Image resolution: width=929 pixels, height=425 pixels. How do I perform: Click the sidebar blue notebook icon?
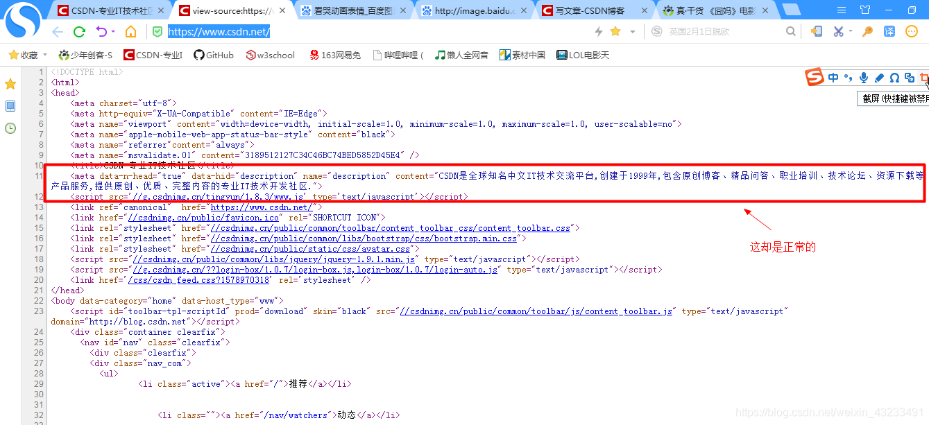10,106
